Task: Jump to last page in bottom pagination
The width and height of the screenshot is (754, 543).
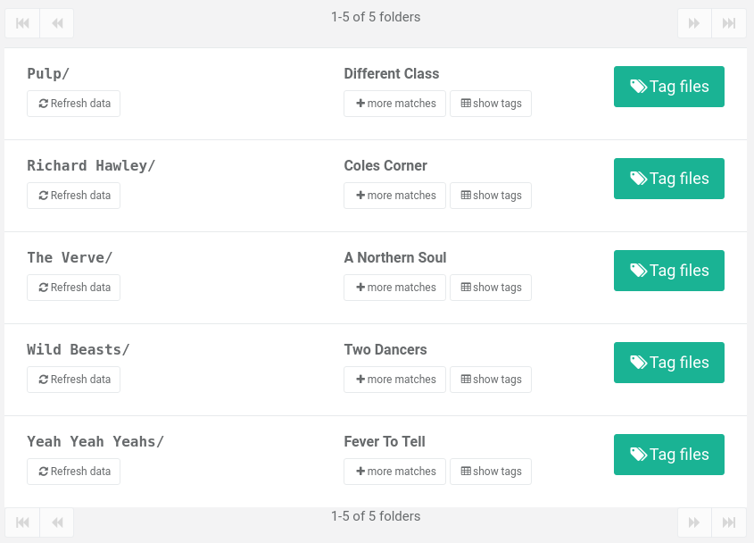Action: 729,522
